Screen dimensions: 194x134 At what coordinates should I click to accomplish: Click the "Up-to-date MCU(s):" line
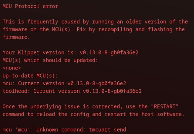click(30, 76)
